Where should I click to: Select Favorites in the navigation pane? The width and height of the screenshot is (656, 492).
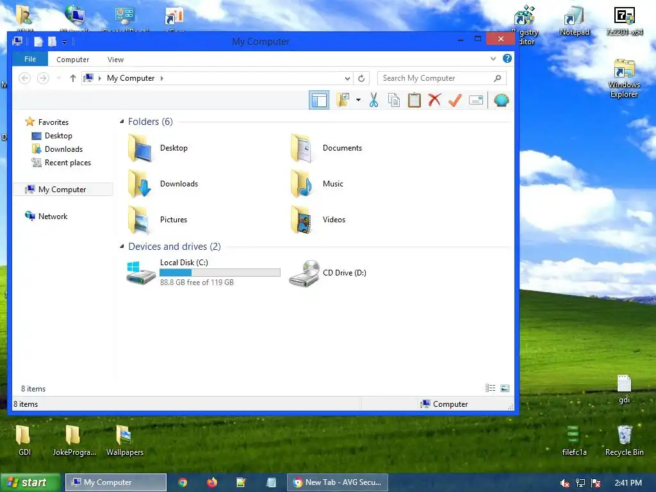pyautogui.click(x=53, y=122)
